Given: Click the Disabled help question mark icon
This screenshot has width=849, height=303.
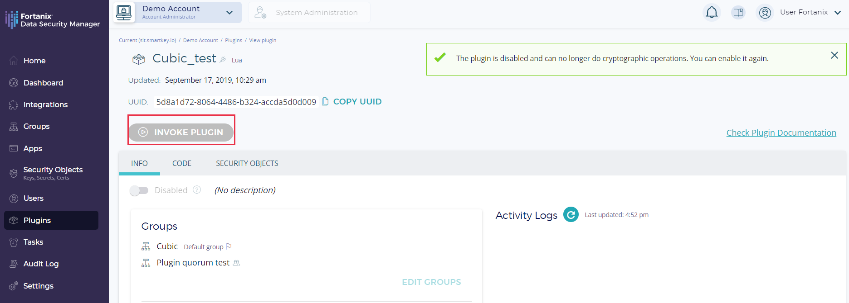Looking at the screenshot, I should pyautogui.click(x=197, y=190).
